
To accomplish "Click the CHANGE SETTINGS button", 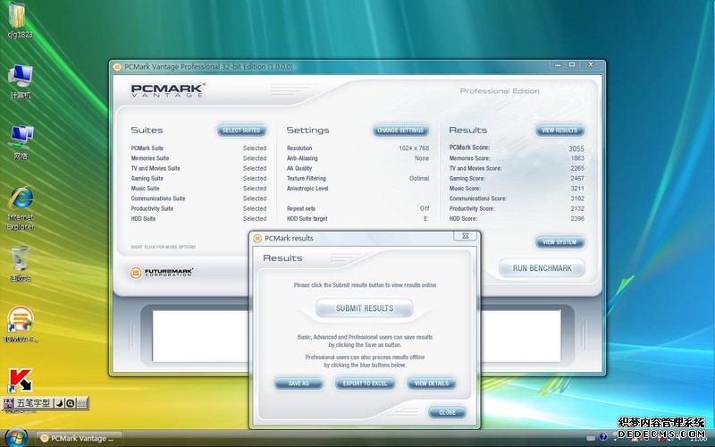I will [400, 131].
